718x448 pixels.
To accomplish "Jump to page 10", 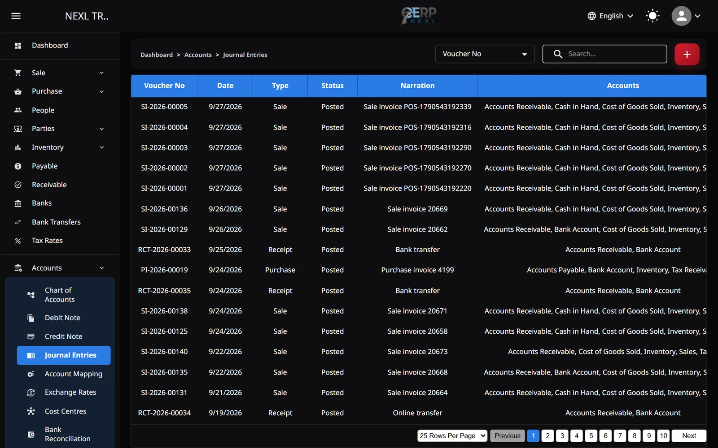I will [664, 436].
